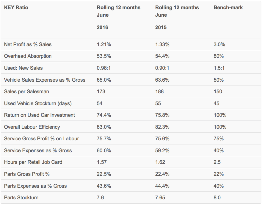
Task: Select Parts Expenses as % Gross label
Action: [35, 186]
